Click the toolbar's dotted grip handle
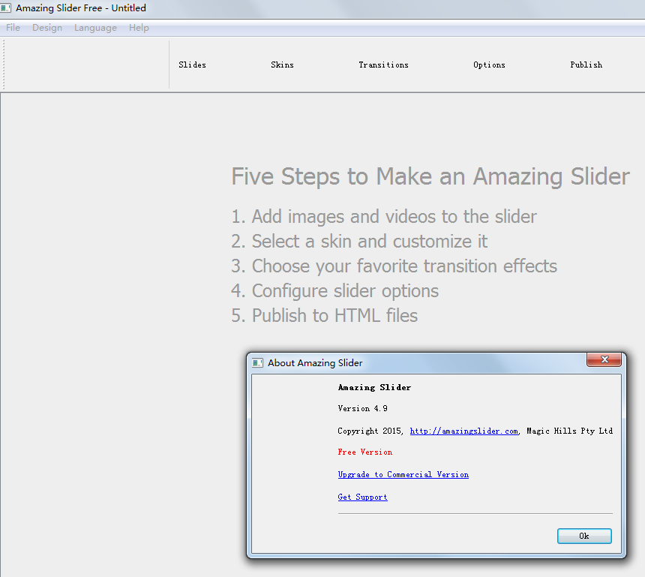This screenshot has width=645, height=577. point(4,65)
